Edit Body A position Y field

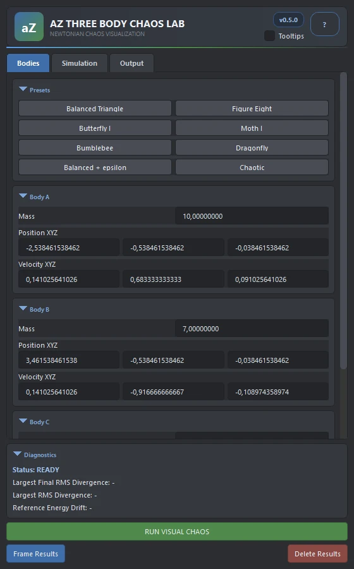(173, 247)
